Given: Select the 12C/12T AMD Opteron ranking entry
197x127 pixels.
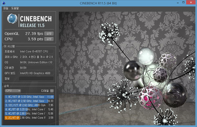Looking at the screenshot, I should pyautogui.click(x=30, y=105).
